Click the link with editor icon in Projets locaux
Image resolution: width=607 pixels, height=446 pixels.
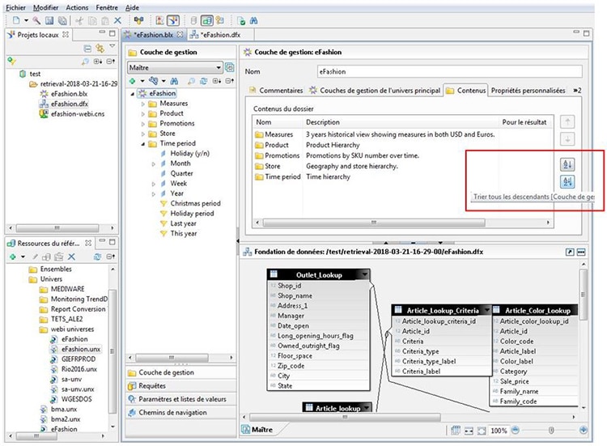pyautogui.click(x=100, y=49)
